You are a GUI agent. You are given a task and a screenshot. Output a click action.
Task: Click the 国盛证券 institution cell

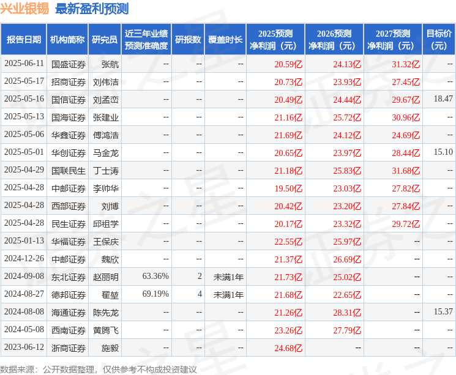[x=69, y=64]
